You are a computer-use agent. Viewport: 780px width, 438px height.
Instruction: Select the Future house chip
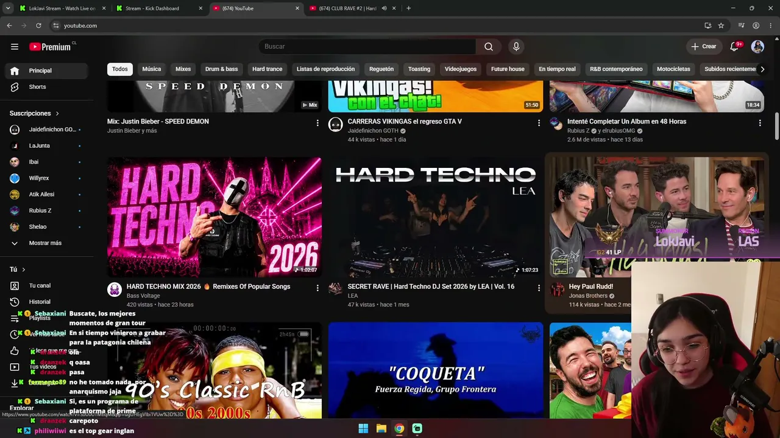[508, 69]
